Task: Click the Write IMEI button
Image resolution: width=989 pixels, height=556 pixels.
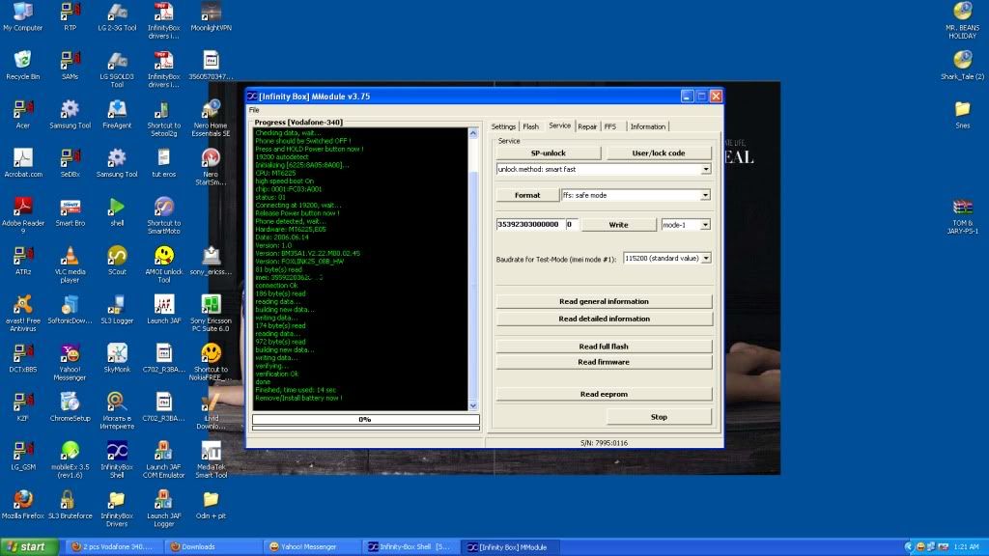Action: point(618,225)
